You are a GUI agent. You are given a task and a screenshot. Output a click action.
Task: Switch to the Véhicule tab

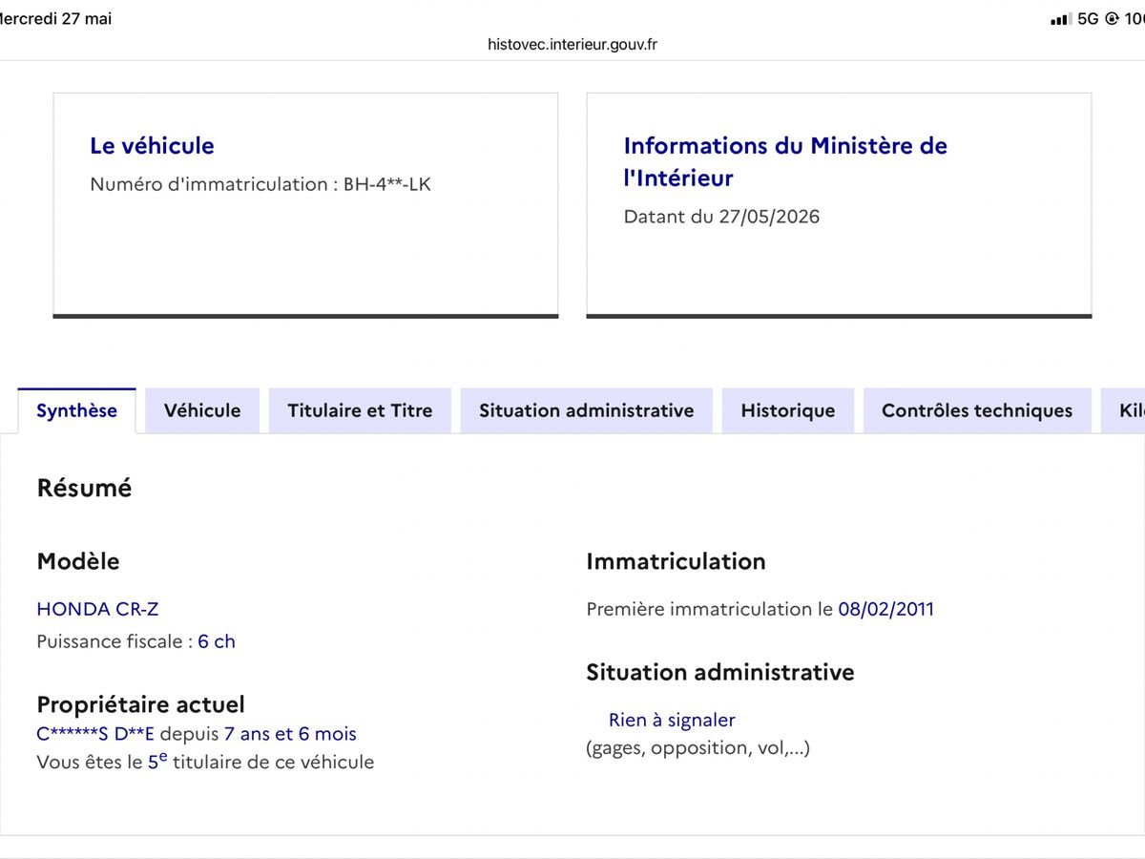pyautogui.click(x=202, y=410)
